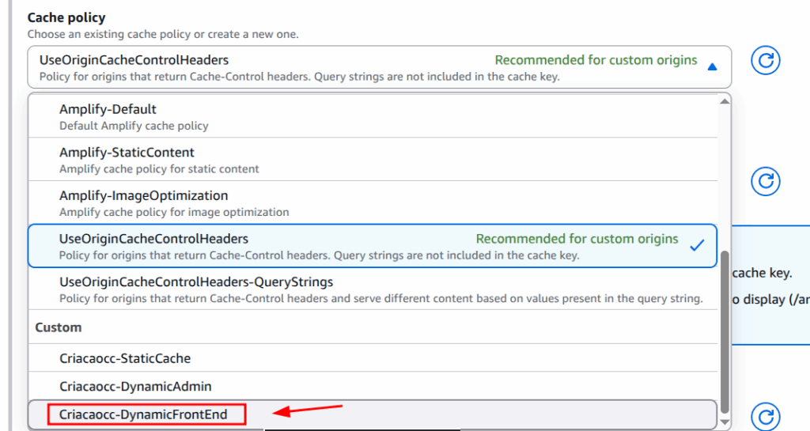This screenshot has width=810, height=431.
Task: Click the blue checkmark on UseOriginCacheControlHeaders option
Action: click(697, 246)
